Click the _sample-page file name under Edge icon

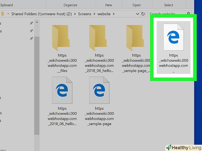99,116
